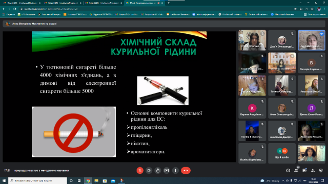Expand the 'Ще 4 особи' participants tile
This screenshot has width=328, height=184.
coord(282,153)
